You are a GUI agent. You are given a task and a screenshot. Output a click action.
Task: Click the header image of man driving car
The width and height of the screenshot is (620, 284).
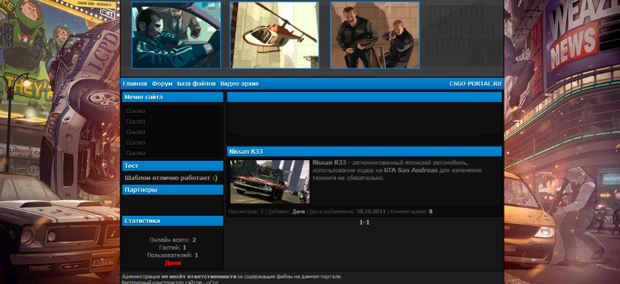coord(176,35)
